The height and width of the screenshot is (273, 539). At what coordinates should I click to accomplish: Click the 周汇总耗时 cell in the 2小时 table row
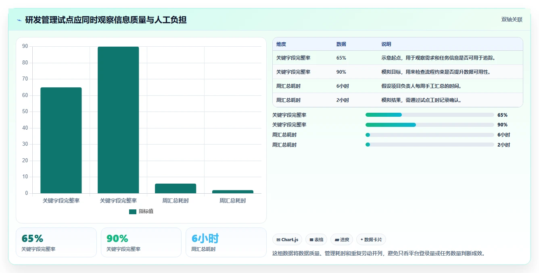tap(288, 100)
